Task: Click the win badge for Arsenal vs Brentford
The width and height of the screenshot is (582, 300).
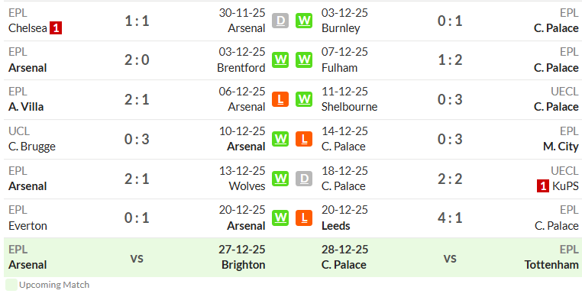Action: point(280,60)
